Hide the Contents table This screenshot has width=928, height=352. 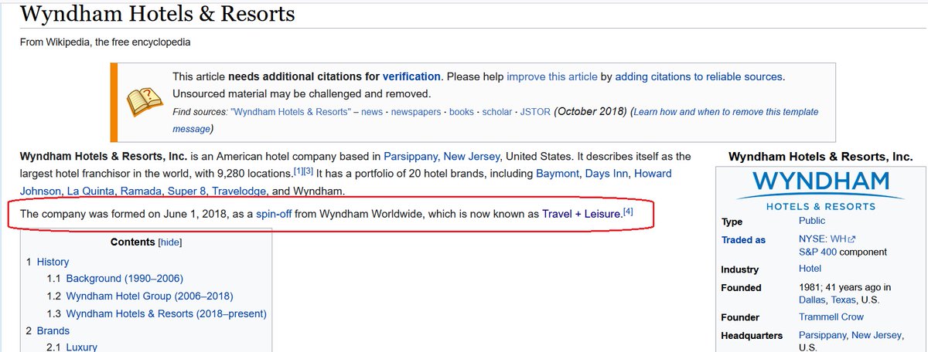(169, 242)
